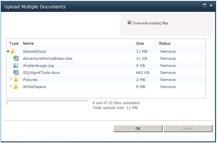Select the SQLMgmtTools.docx file name

click(x=41, y=73)
